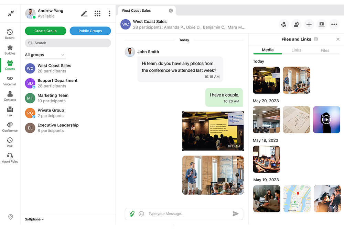Open the Private Group conversation
The width and height of the screenshot is (344, 229).
68,113
